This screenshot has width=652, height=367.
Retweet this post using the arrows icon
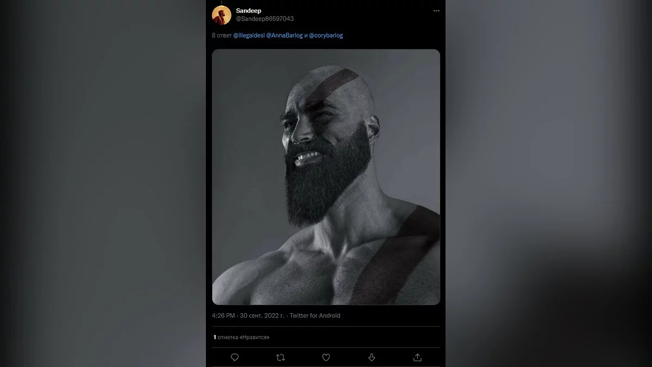click(x=280, y=357)
